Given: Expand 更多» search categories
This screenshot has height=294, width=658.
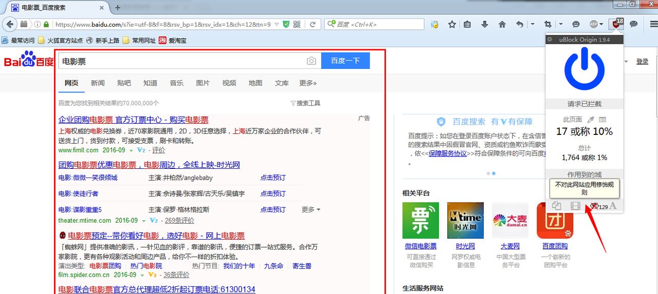Looking at the screenshot, I should pos(308,83).
